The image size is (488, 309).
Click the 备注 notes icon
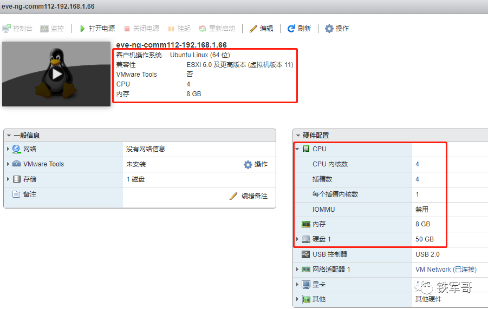point(16,194)
